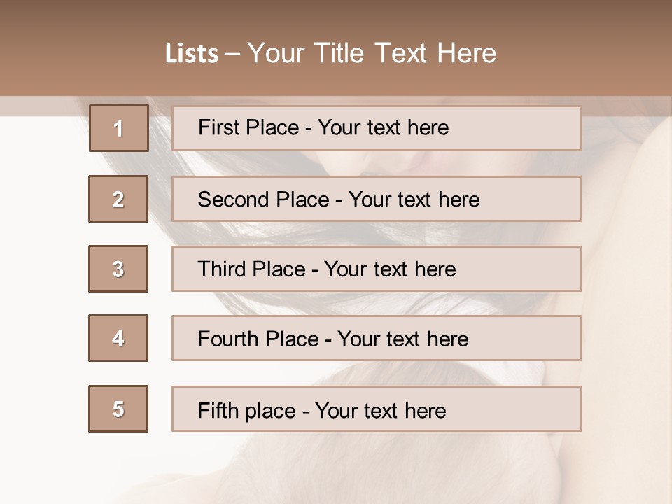Click Your text here in fifth row

pos(380,410)
